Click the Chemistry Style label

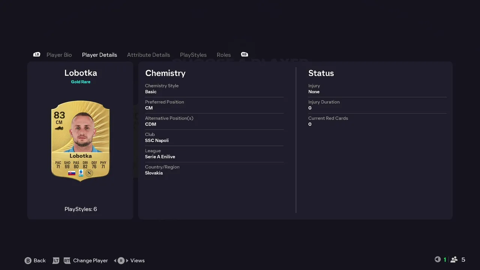[162, 86]
